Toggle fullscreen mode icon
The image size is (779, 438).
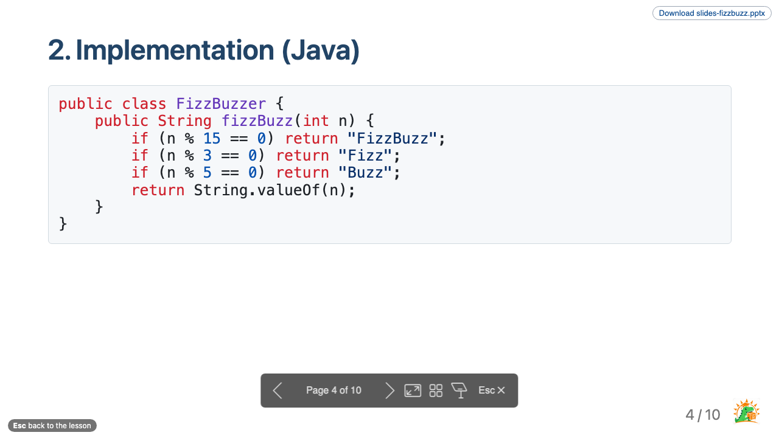point(413,391)
